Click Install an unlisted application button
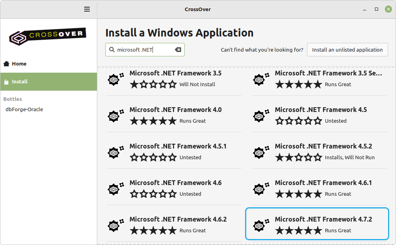The image size is (396, 245). [x=347, y=50]
